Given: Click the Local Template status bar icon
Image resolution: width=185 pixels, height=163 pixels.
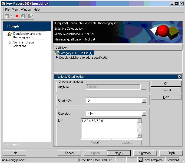Looking at the screenshot, I should click(x=141, y=160).
